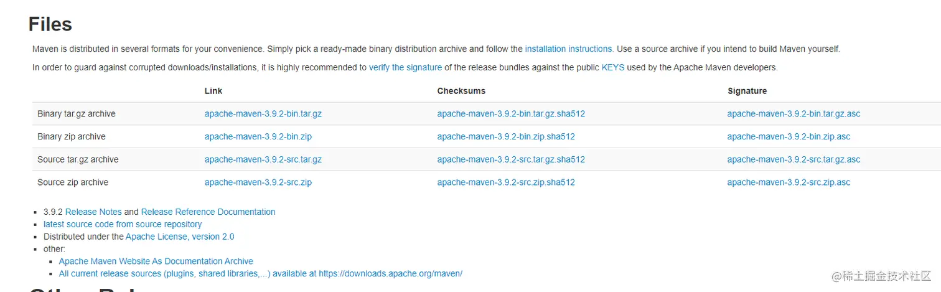Download apache-maven-3.9.2-src.tar.gz
The image size is (941, 292).
click(263, 159)
